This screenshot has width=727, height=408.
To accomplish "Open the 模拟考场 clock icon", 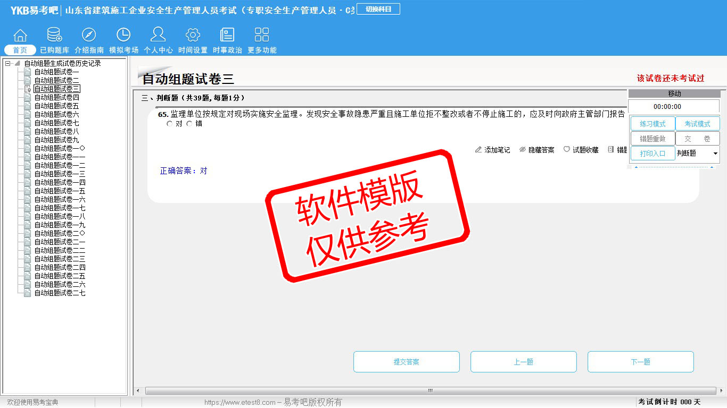I will 123,36.
